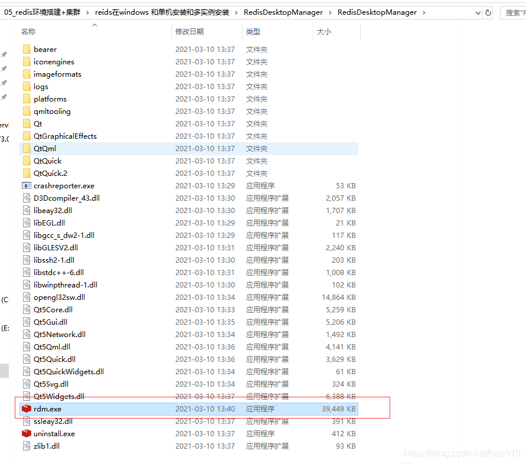Select file name Qt5Qml.dll
The image size is (526, 464).
52,347
